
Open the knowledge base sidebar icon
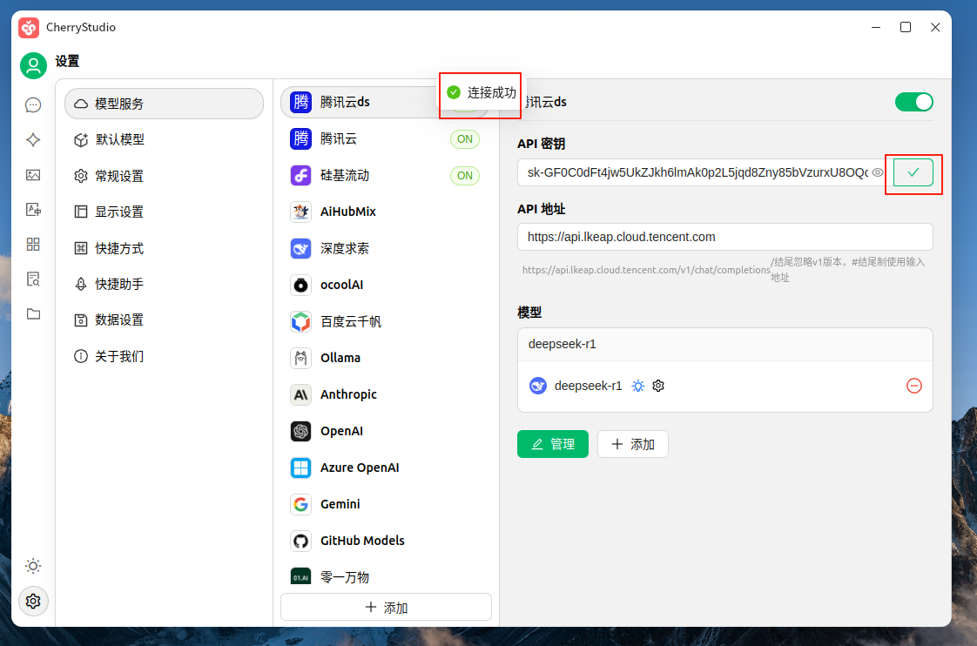click(33, 279)
